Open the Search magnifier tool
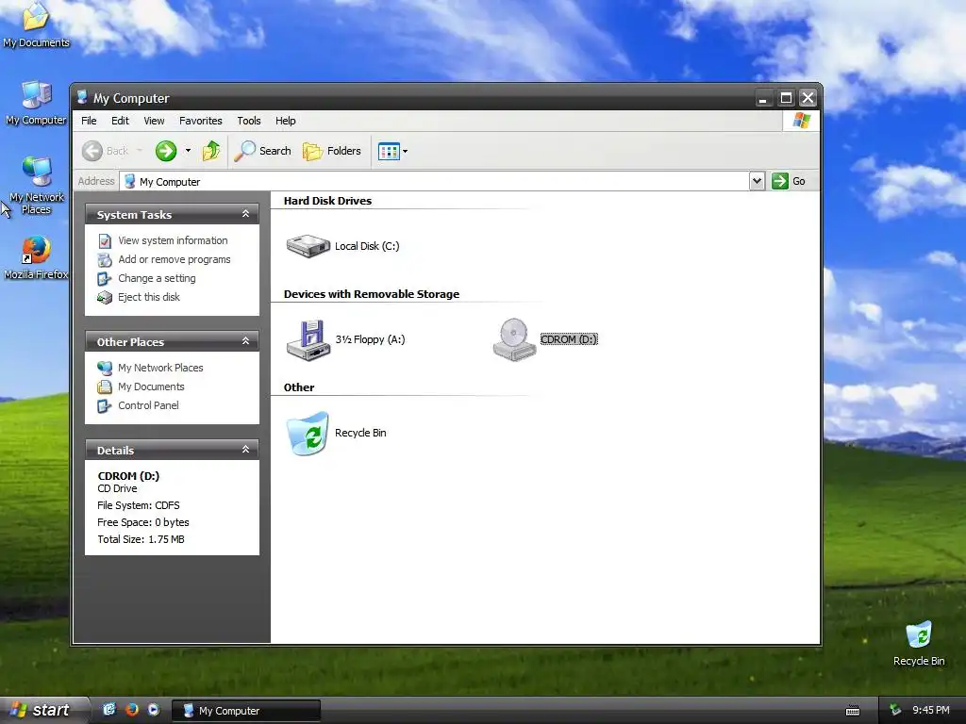This screenshot has height=724, width=966. point(263,151)
